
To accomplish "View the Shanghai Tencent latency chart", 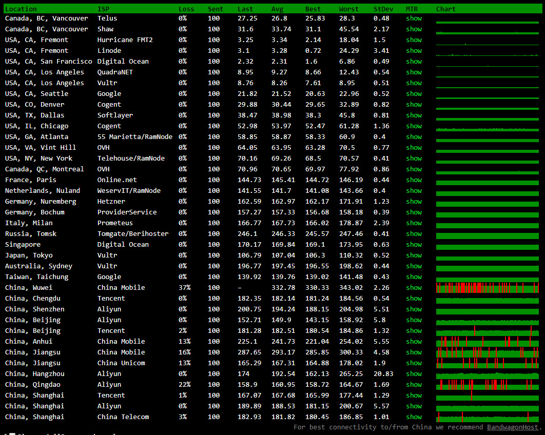I will pos(488,396).
